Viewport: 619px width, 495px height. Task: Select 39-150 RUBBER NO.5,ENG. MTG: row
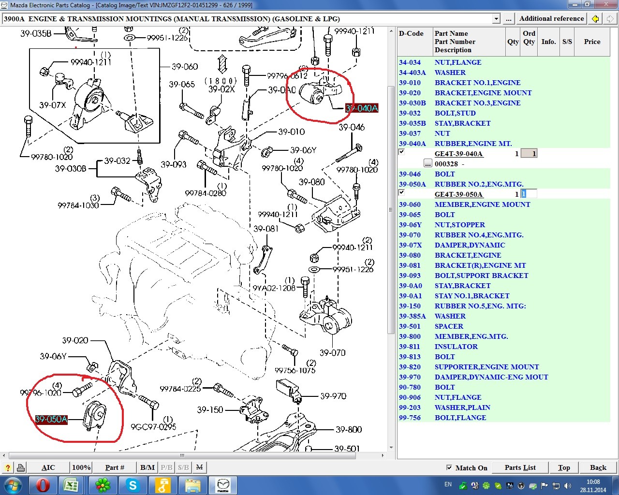coord(480,306)
